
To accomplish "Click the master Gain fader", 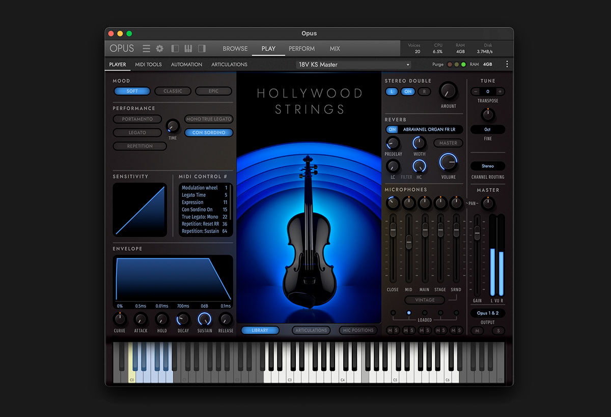I will click(477, 233).
